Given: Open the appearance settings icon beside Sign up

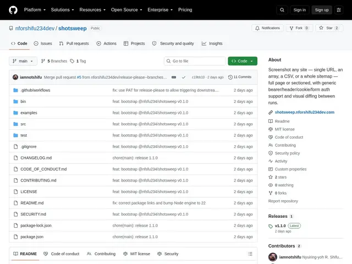Looking at the screenshot, I should coord(339,10).
